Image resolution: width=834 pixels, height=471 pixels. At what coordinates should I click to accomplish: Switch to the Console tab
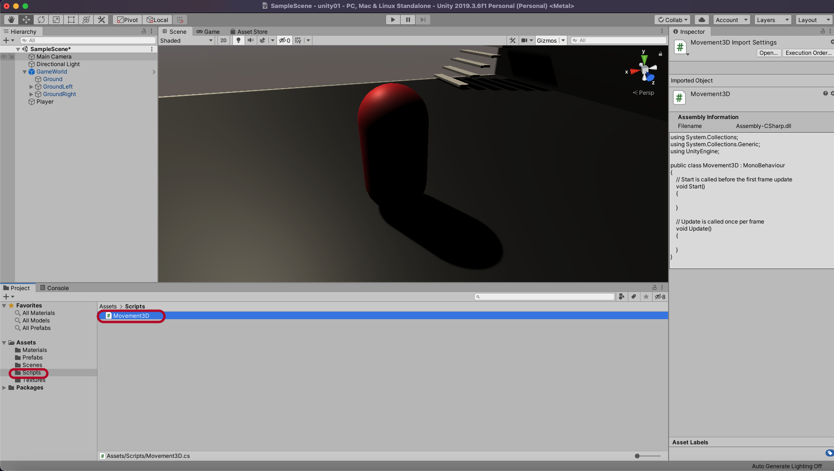pos(54,288)
